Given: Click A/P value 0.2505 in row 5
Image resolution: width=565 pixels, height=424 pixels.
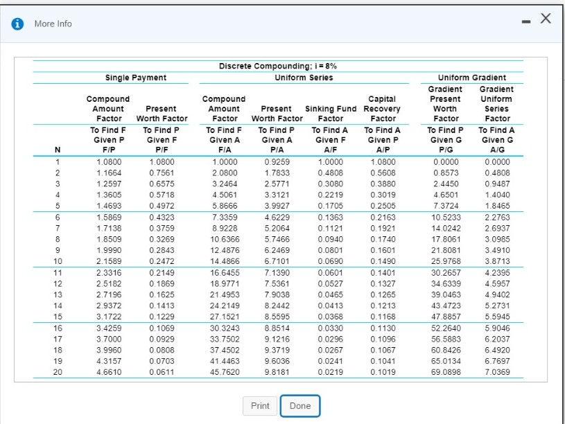Looking at the screenshot, I should 383,206.
